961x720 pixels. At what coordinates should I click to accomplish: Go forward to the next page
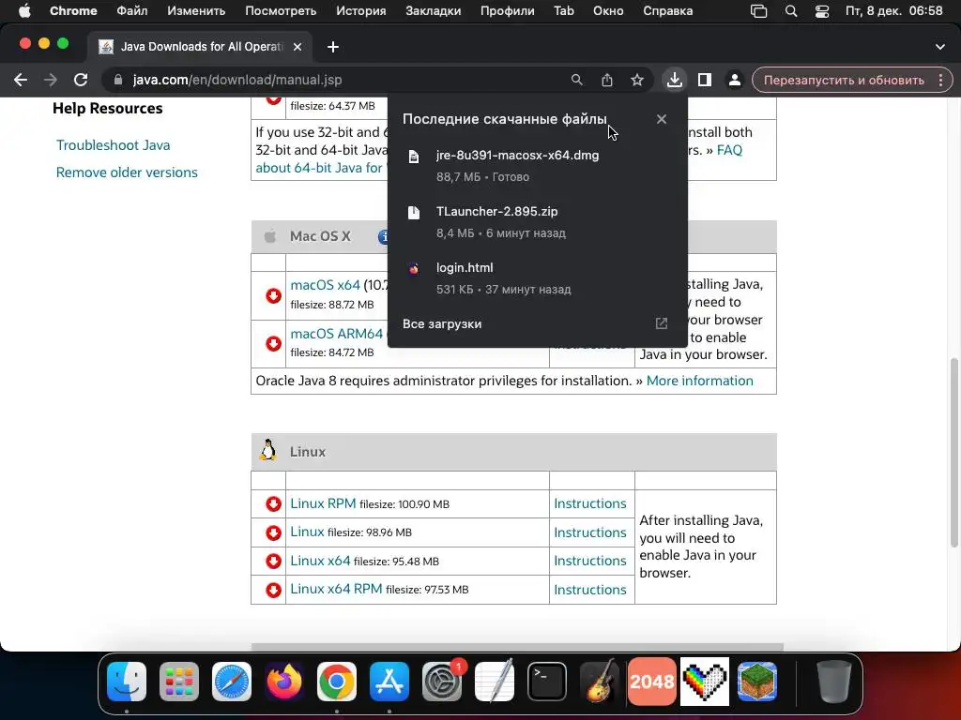pyautogui.click(x=51, y=80)
